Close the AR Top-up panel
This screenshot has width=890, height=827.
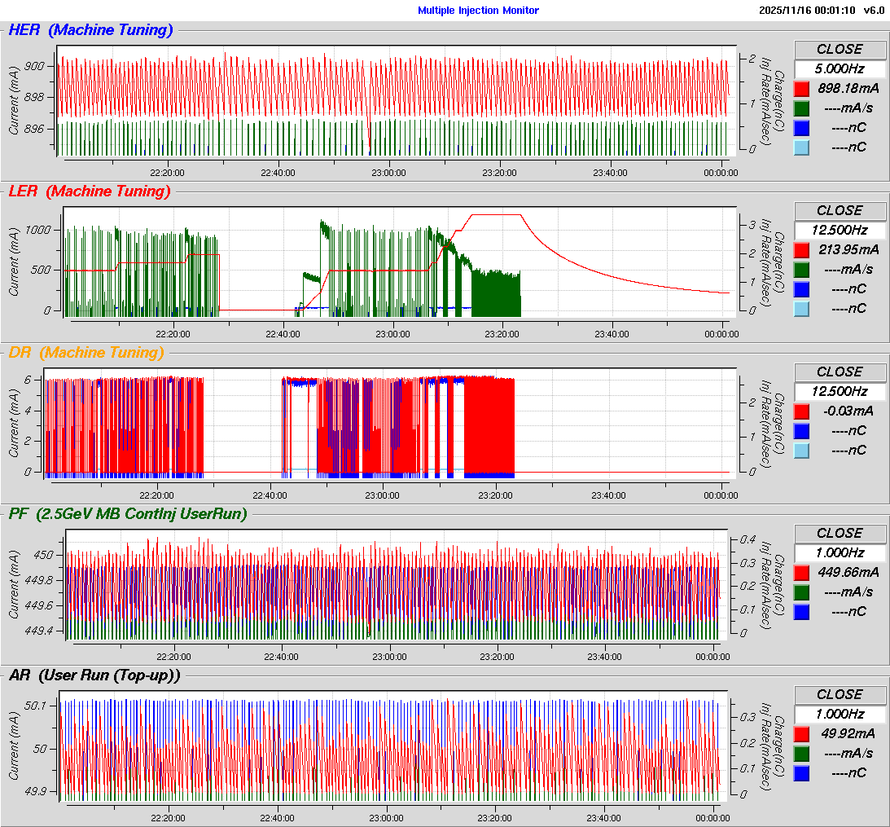pos(840,694)
